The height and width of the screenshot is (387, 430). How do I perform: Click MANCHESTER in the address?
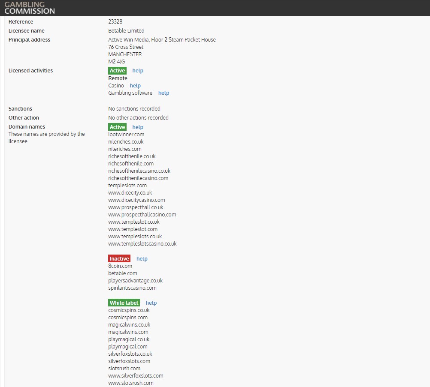point(125,54)
